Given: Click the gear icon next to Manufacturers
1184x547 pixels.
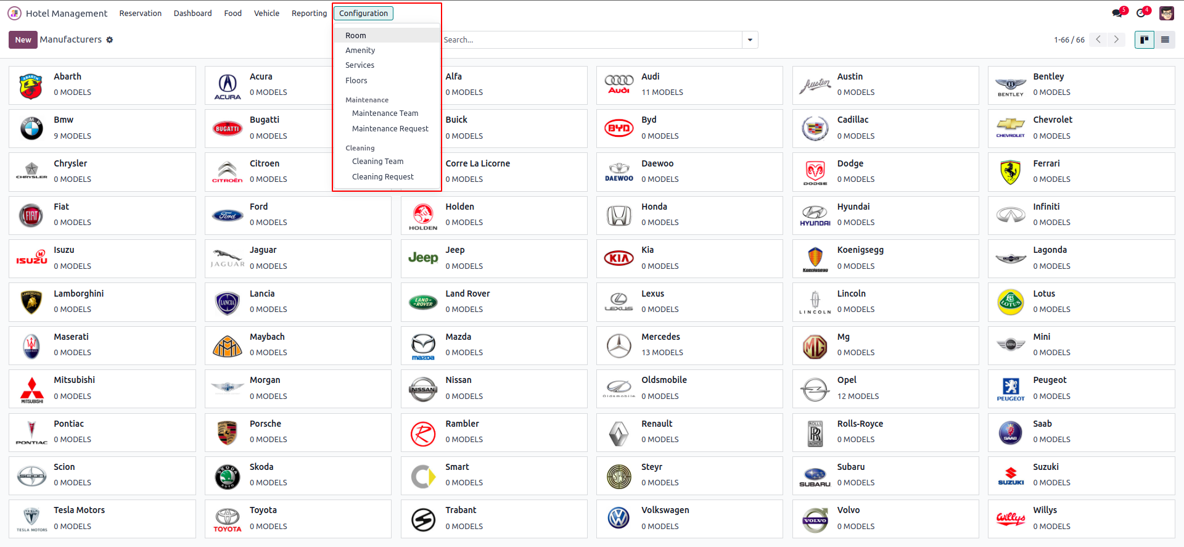Looking at the screenshot, I should (x=110, y=40).
